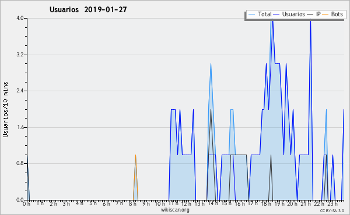Click the Usuarios peak reaching 4.0 near 21 h

click(310, 21)
